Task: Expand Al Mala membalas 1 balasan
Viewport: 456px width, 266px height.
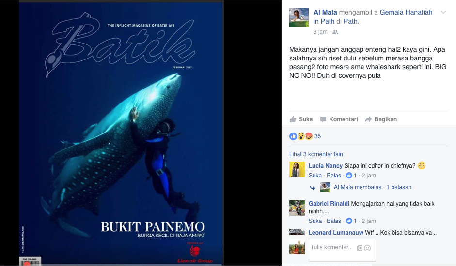Action: pyautogui.click(x=373, y=187)
